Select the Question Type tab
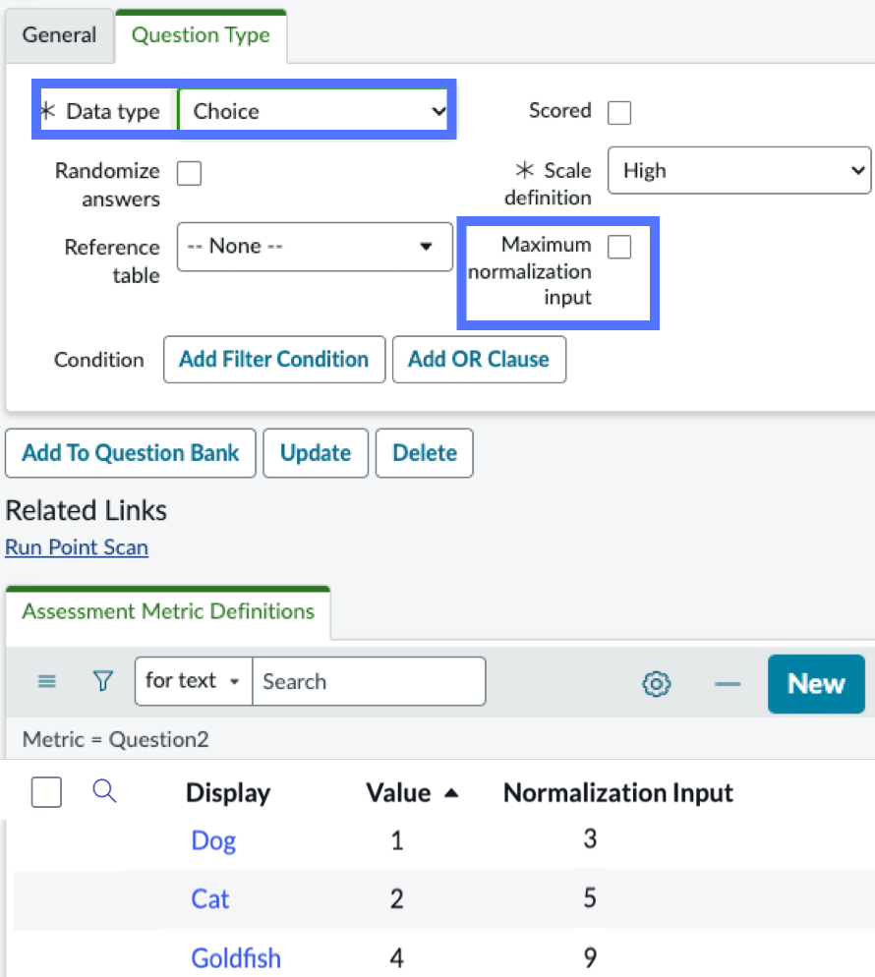The height and width of the screenshot is (977, 875). pyautogui.click(x=201, y=35)
